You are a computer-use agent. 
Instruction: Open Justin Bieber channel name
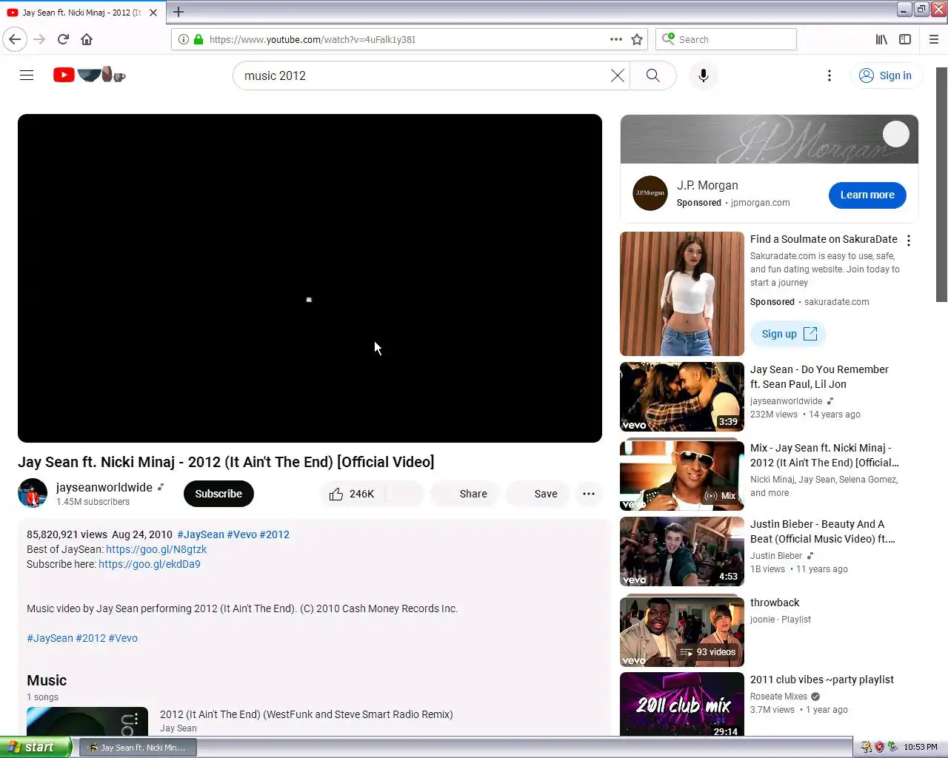[776, 556]
